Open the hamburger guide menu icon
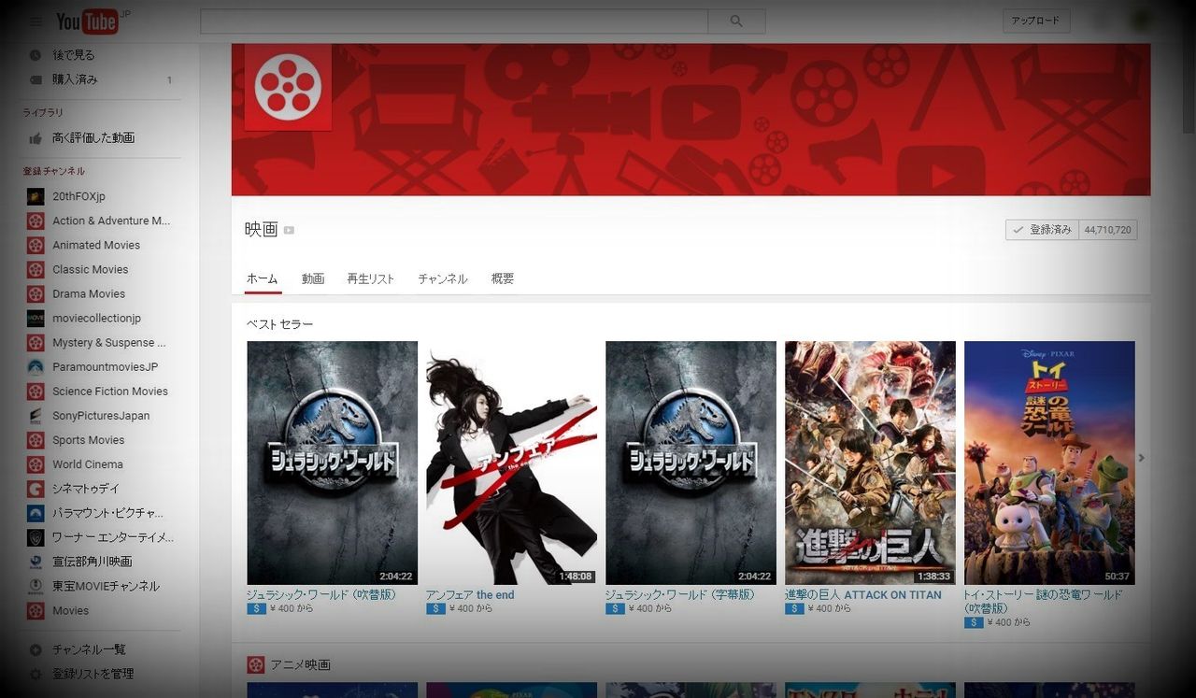Viewport: 1196px width, 698px height. coord(36,21)
